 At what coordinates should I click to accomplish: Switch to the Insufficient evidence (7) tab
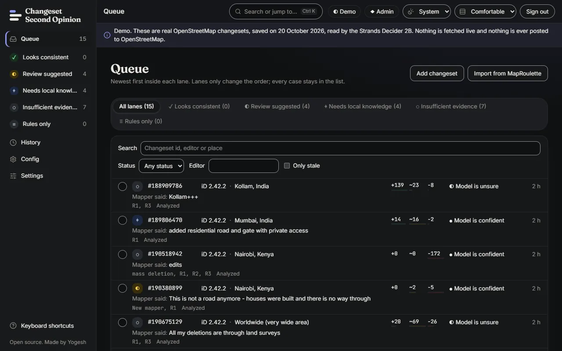tap(451, 107)
